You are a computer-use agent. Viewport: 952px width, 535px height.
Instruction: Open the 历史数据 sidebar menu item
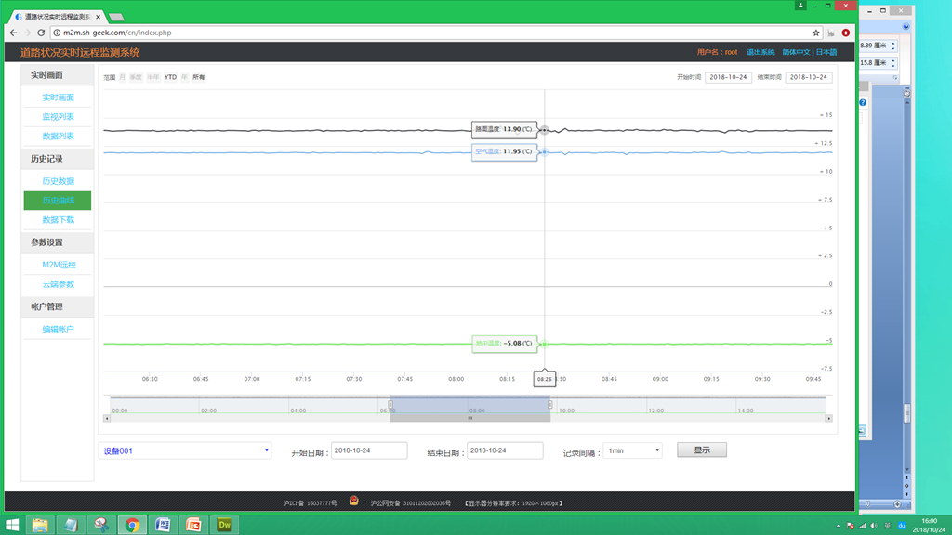pyautogui.click(x=58, y=181)
